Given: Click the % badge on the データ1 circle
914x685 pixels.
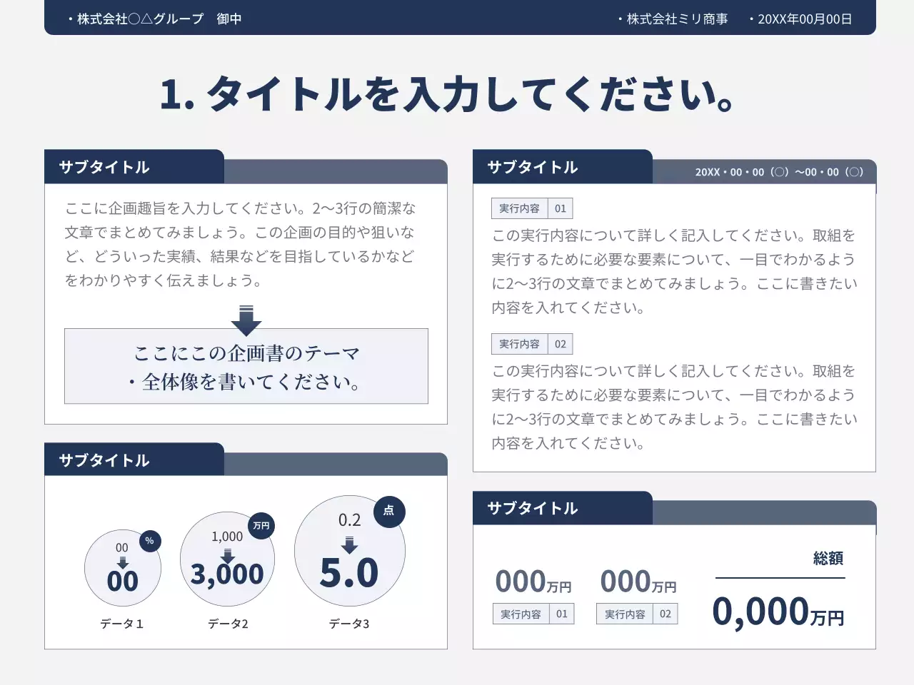Looking at the screenshot, I should (x=149, y=541).
